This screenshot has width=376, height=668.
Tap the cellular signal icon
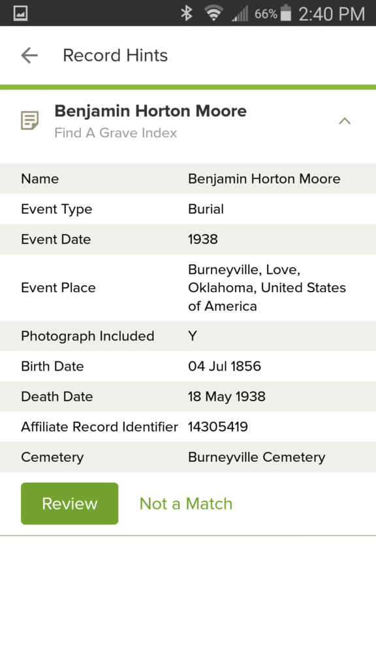tap(240, 14)
